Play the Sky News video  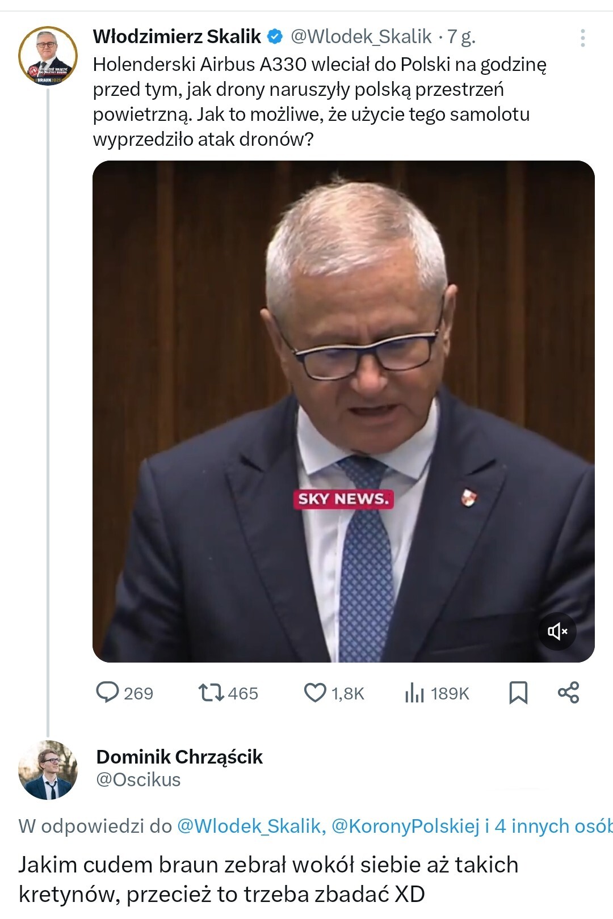(343, 411)
